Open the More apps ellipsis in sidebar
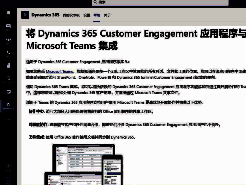The height and width of the screenshot is (185, 246). point(8,119)
